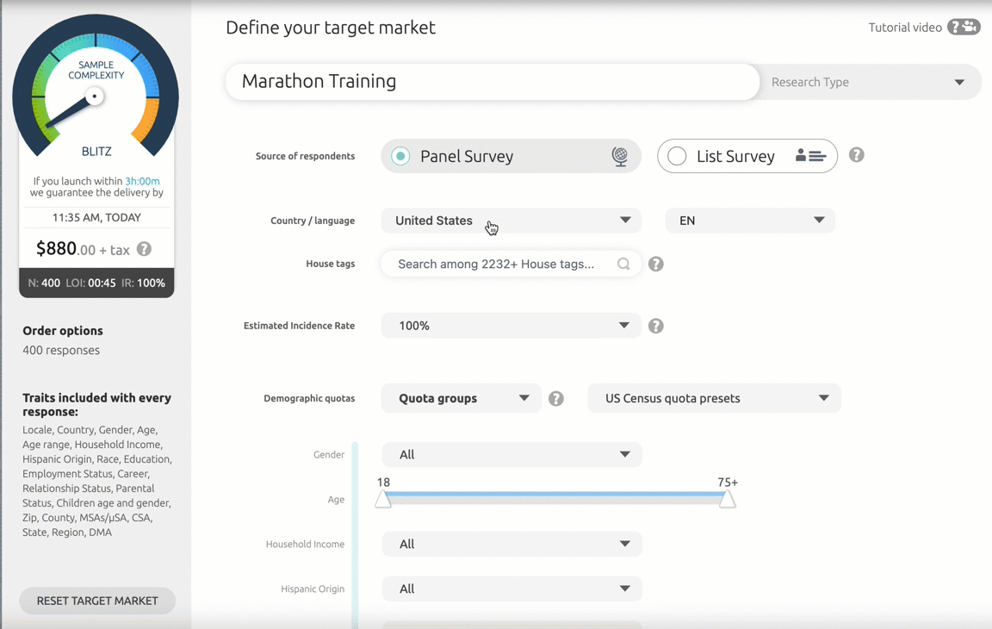Click the help icon next to House tags
Screen dimensions: 992x629
click(656, 264)
